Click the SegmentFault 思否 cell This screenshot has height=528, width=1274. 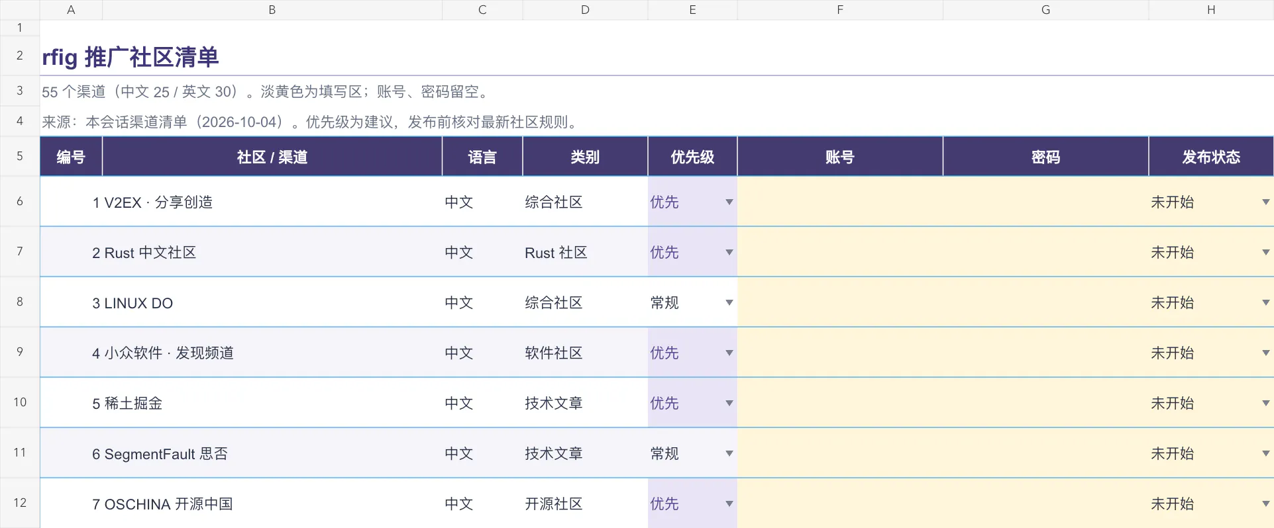[272, 453]
